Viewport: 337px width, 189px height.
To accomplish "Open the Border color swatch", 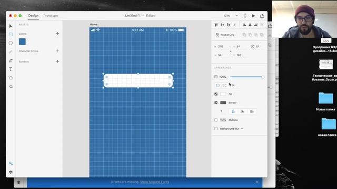I will (x=223, y=103).
